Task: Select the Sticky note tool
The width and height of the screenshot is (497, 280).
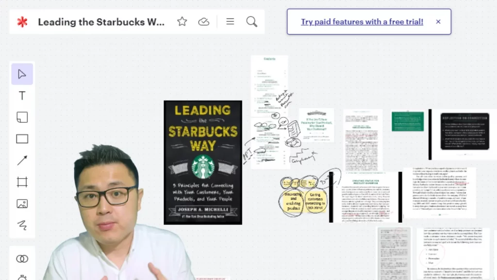Action: pos(22,117)
